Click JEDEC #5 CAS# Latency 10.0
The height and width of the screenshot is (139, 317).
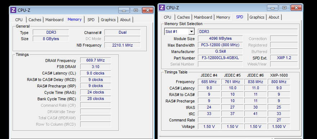(232, 88)
